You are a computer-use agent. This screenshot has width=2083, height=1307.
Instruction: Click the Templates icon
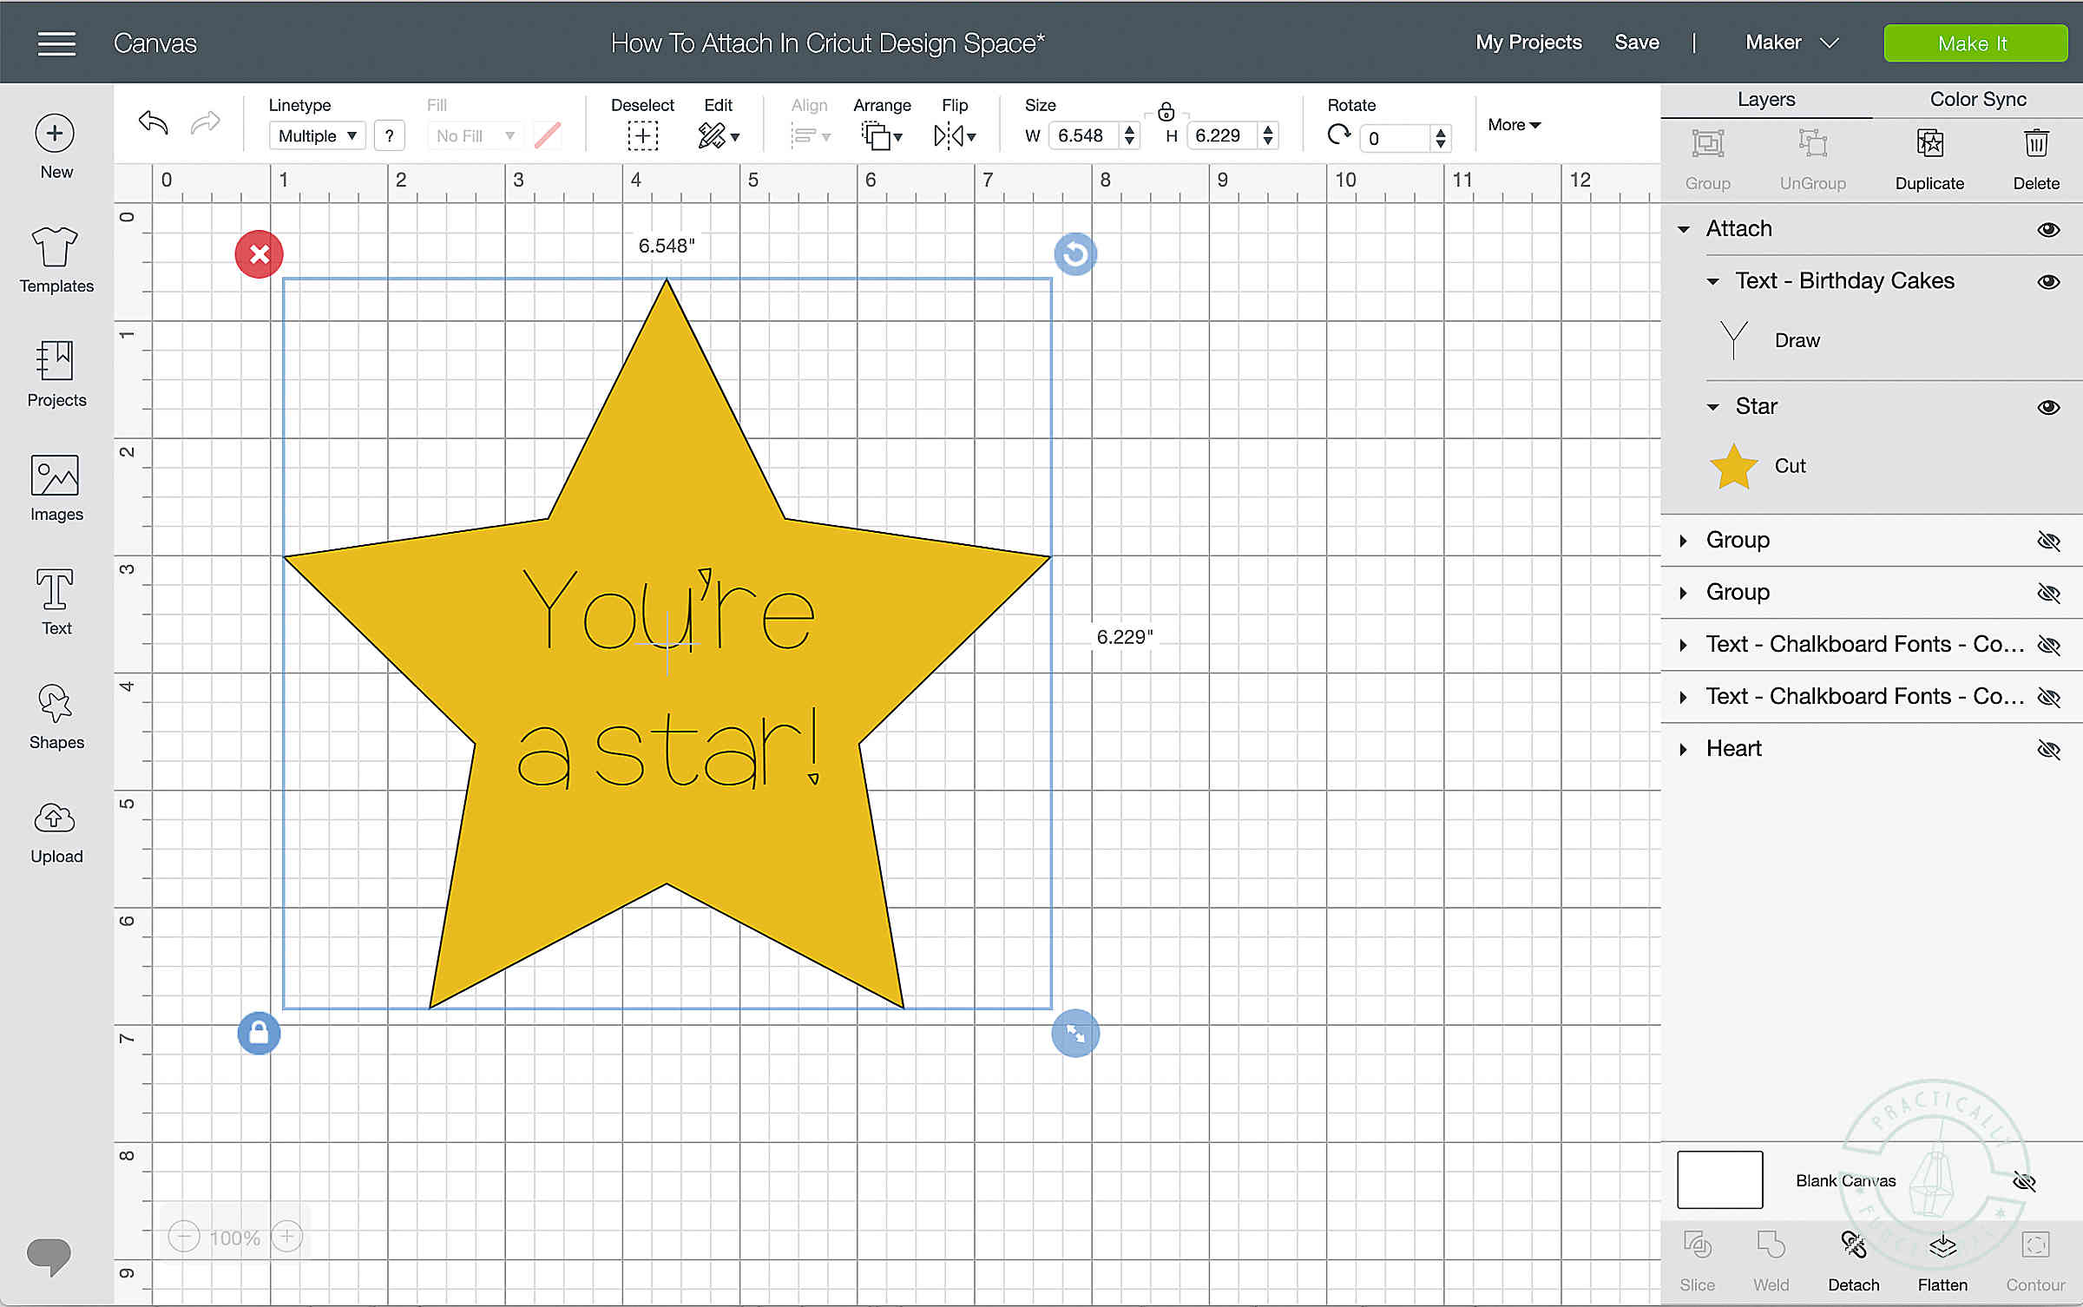coord(55,257)
